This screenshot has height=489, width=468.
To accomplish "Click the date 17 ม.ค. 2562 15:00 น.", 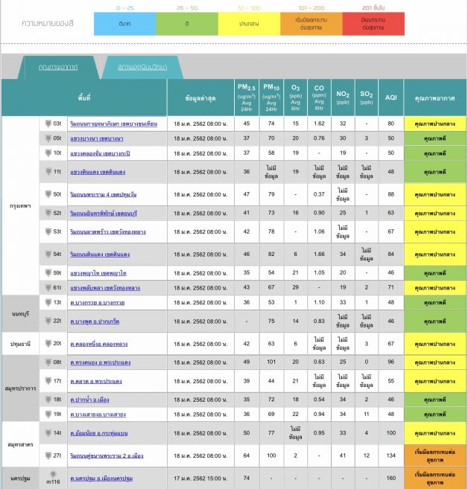I will tap(200, 479).
